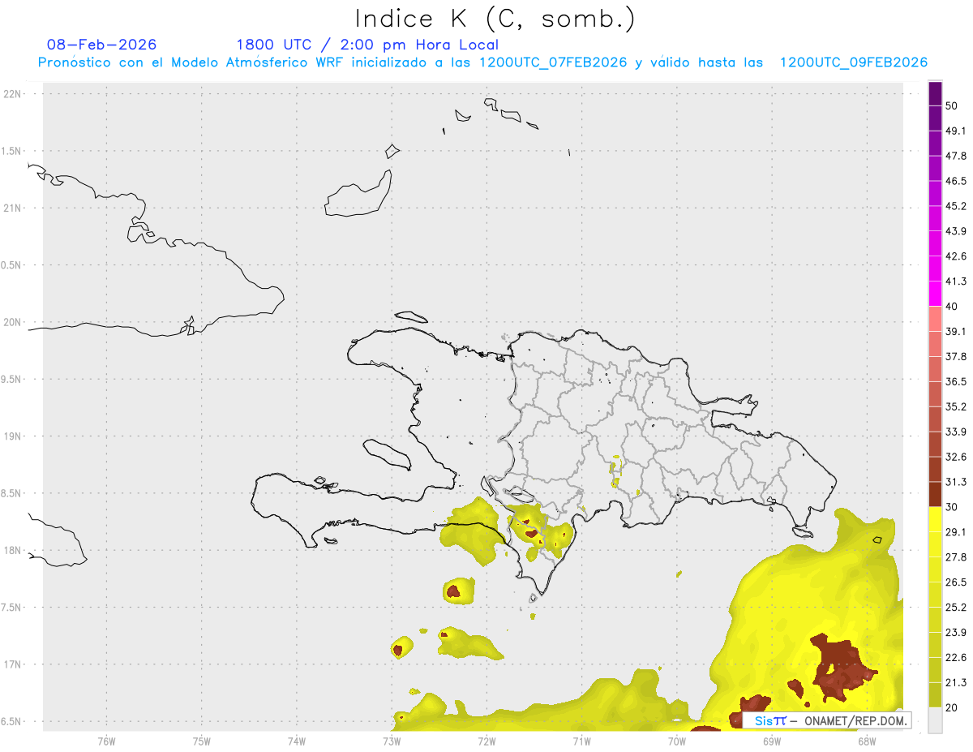Click the colorbar value '23.9'
The width and height of the screenshot is (973, 752).
click(x=956, y=633)
